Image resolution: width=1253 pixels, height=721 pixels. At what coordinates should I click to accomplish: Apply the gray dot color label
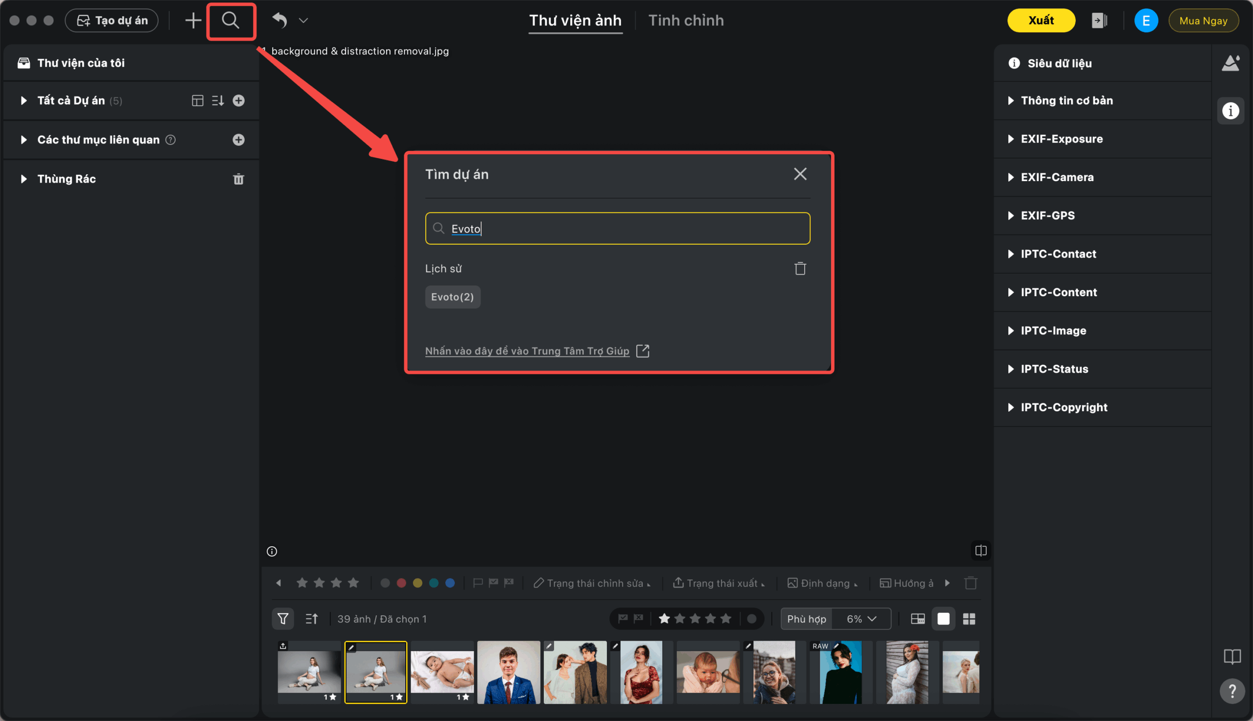[751, 619]
